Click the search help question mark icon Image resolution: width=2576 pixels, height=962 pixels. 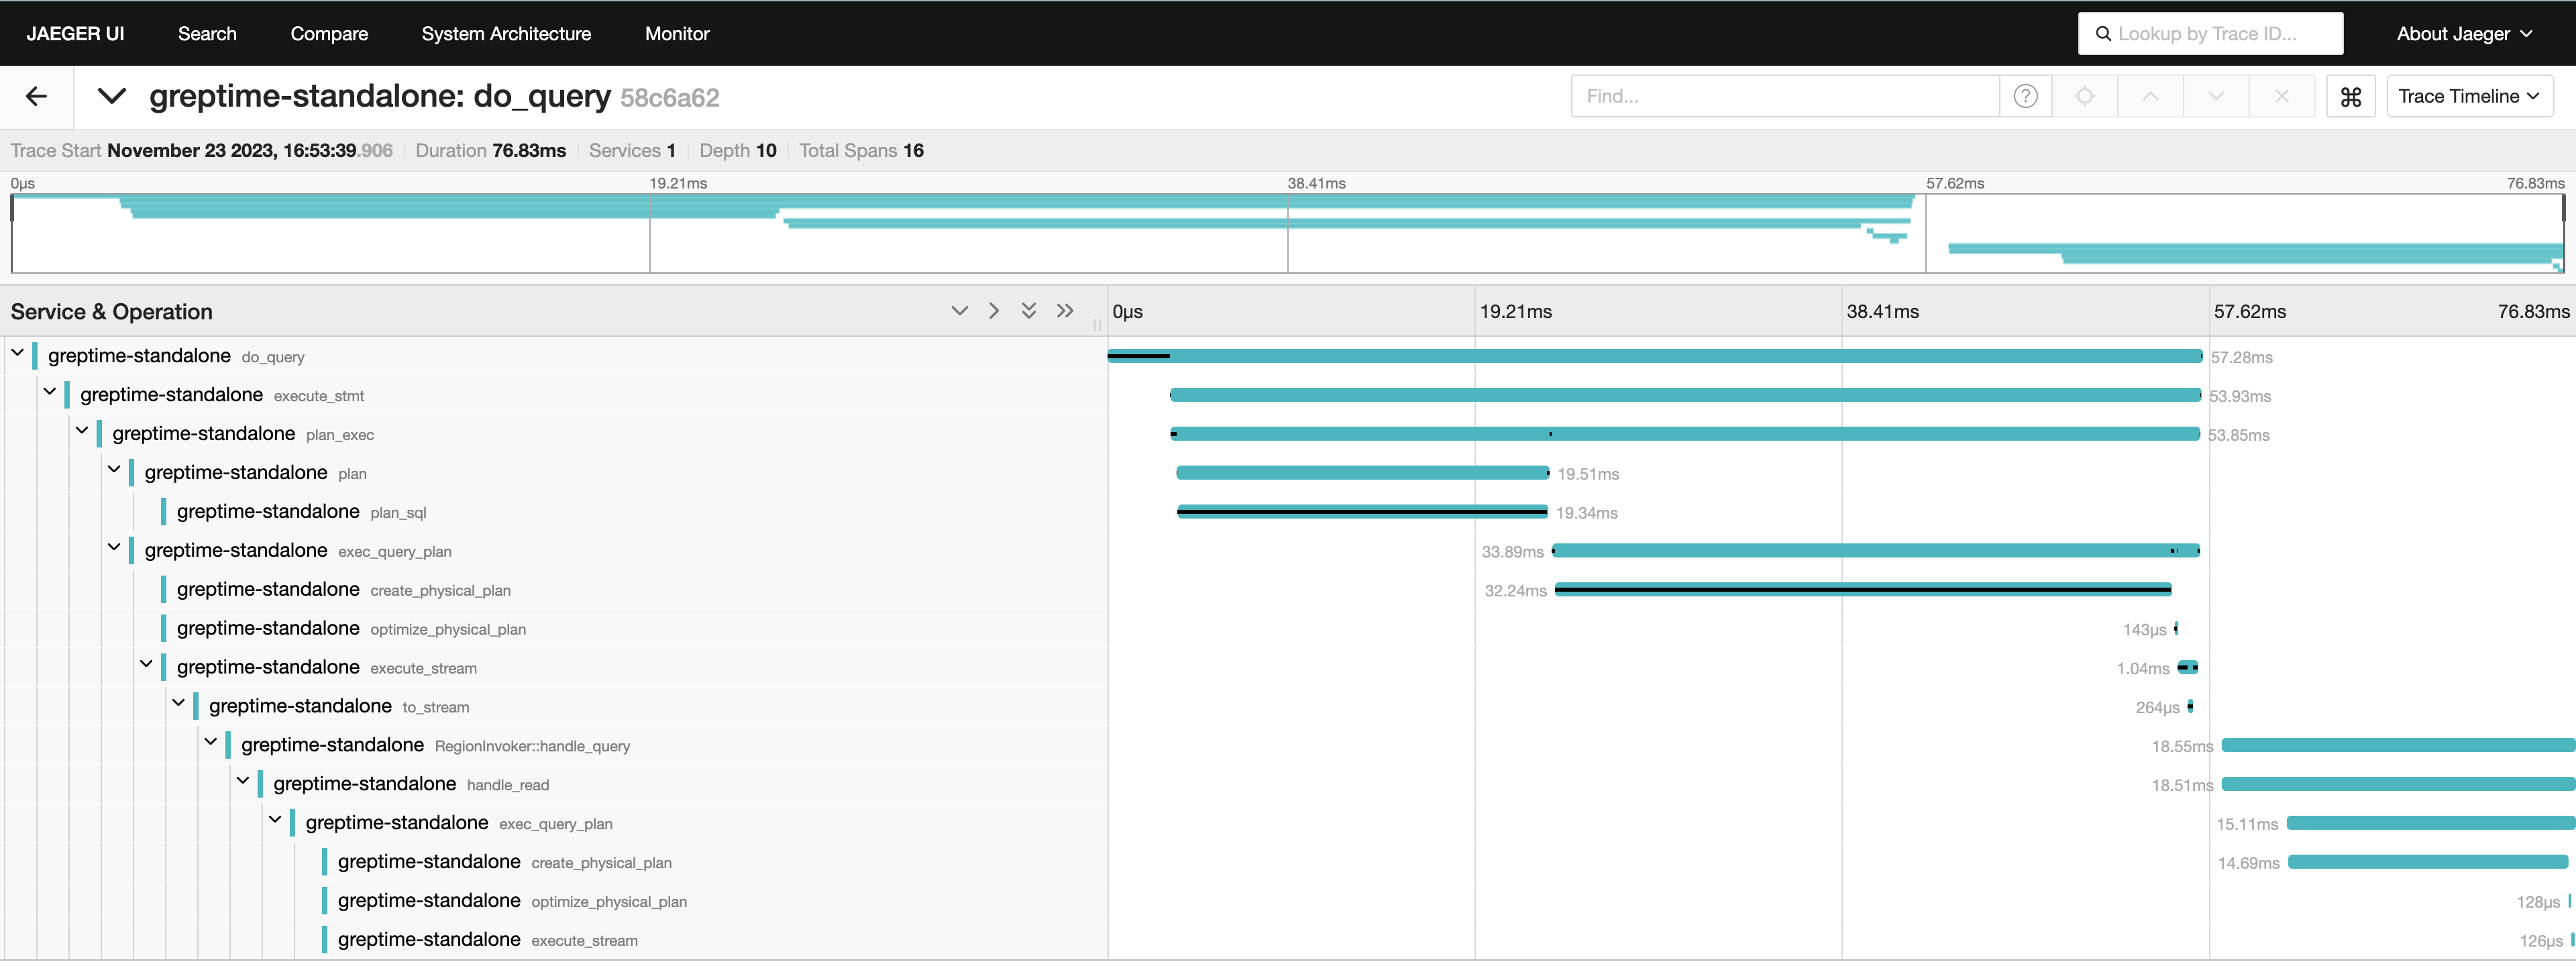point(2025,97)
